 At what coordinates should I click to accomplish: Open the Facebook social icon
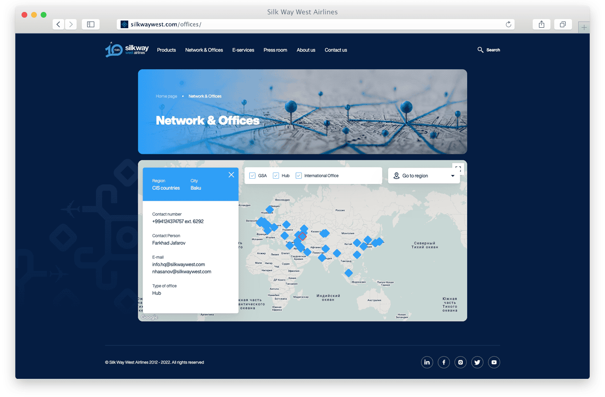tap(444, 362)
